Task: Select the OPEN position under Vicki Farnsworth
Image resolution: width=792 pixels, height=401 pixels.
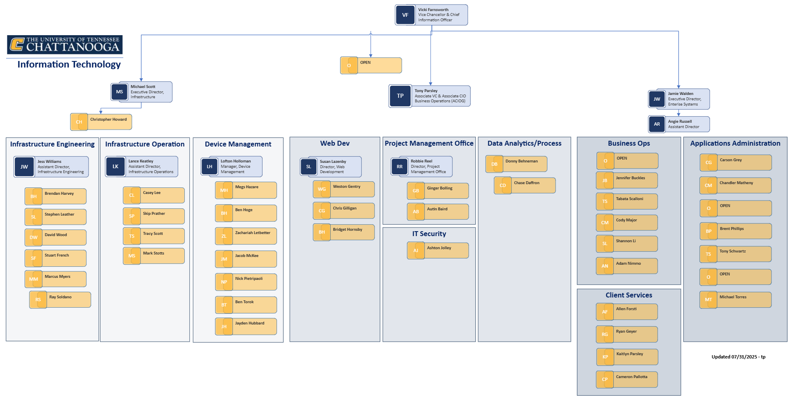Action: pyautogui.click(x=371, y=65)
